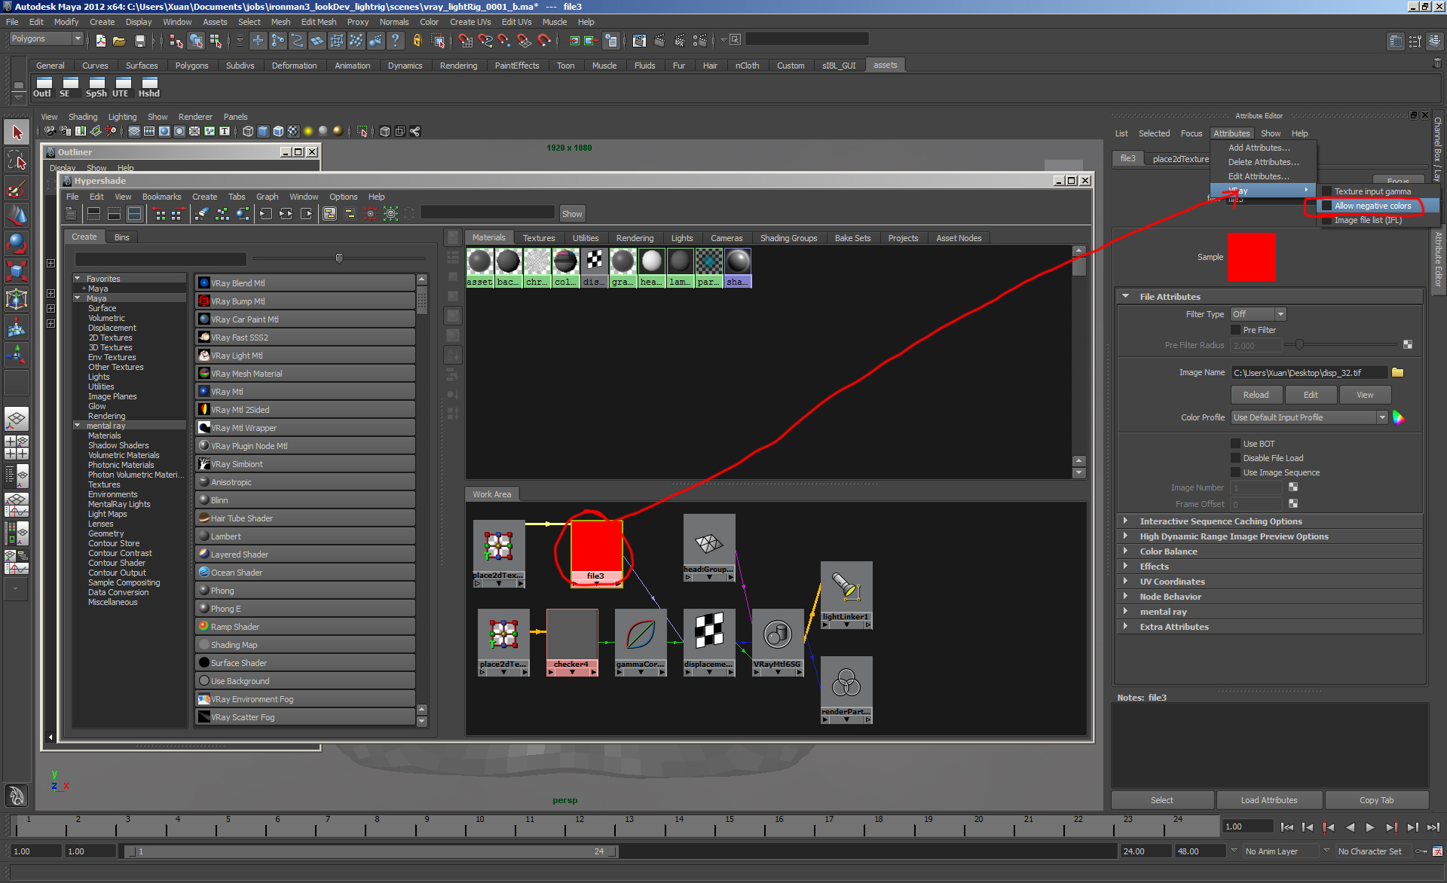Create a VRay Blend Mtl node
The image size is (1447, 883).
(x=305, y=283)
